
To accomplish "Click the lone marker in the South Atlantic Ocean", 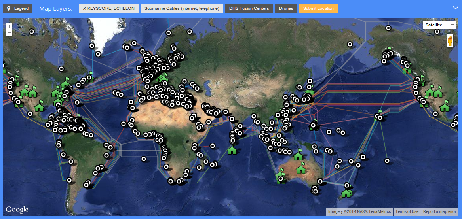I will 143,159.
